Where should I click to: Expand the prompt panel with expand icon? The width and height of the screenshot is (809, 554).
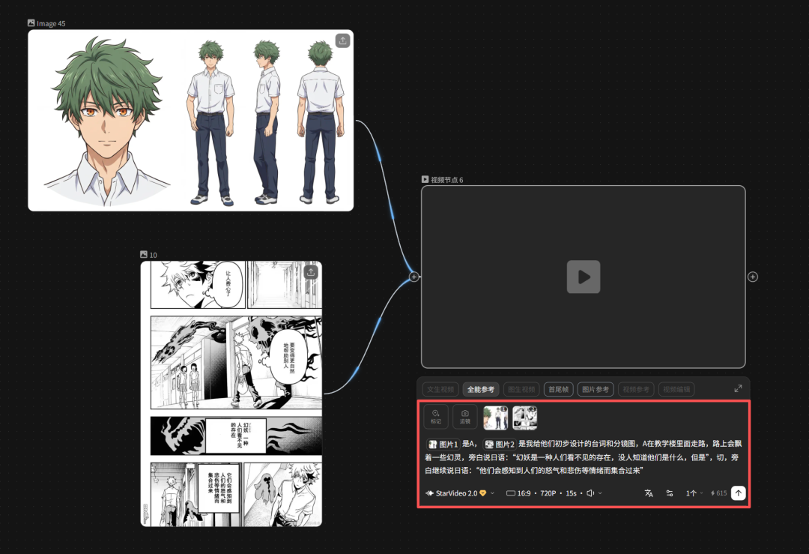(x=738, y=388)
